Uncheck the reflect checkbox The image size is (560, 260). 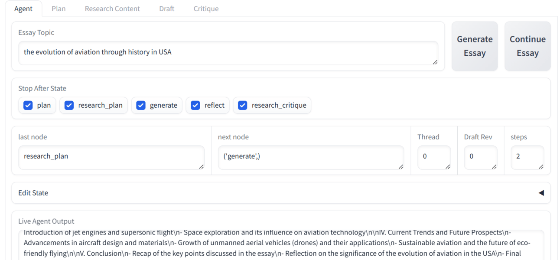point(195,105)
